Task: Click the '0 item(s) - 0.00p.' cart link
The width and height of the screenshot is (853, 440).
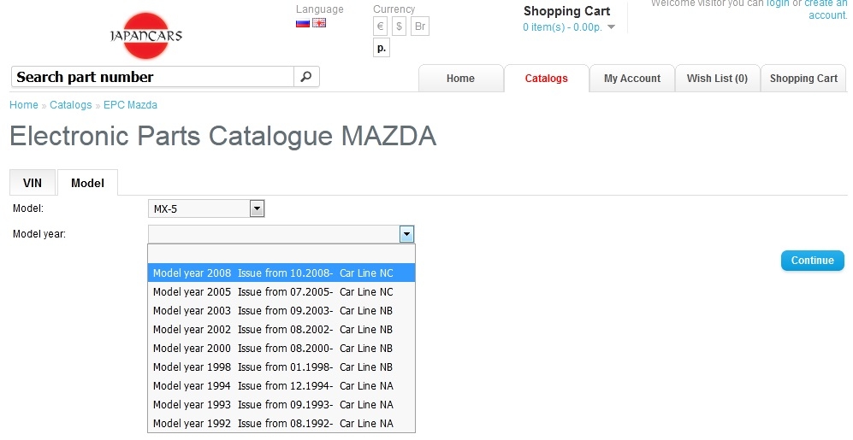Action: (x=562, y=27)
